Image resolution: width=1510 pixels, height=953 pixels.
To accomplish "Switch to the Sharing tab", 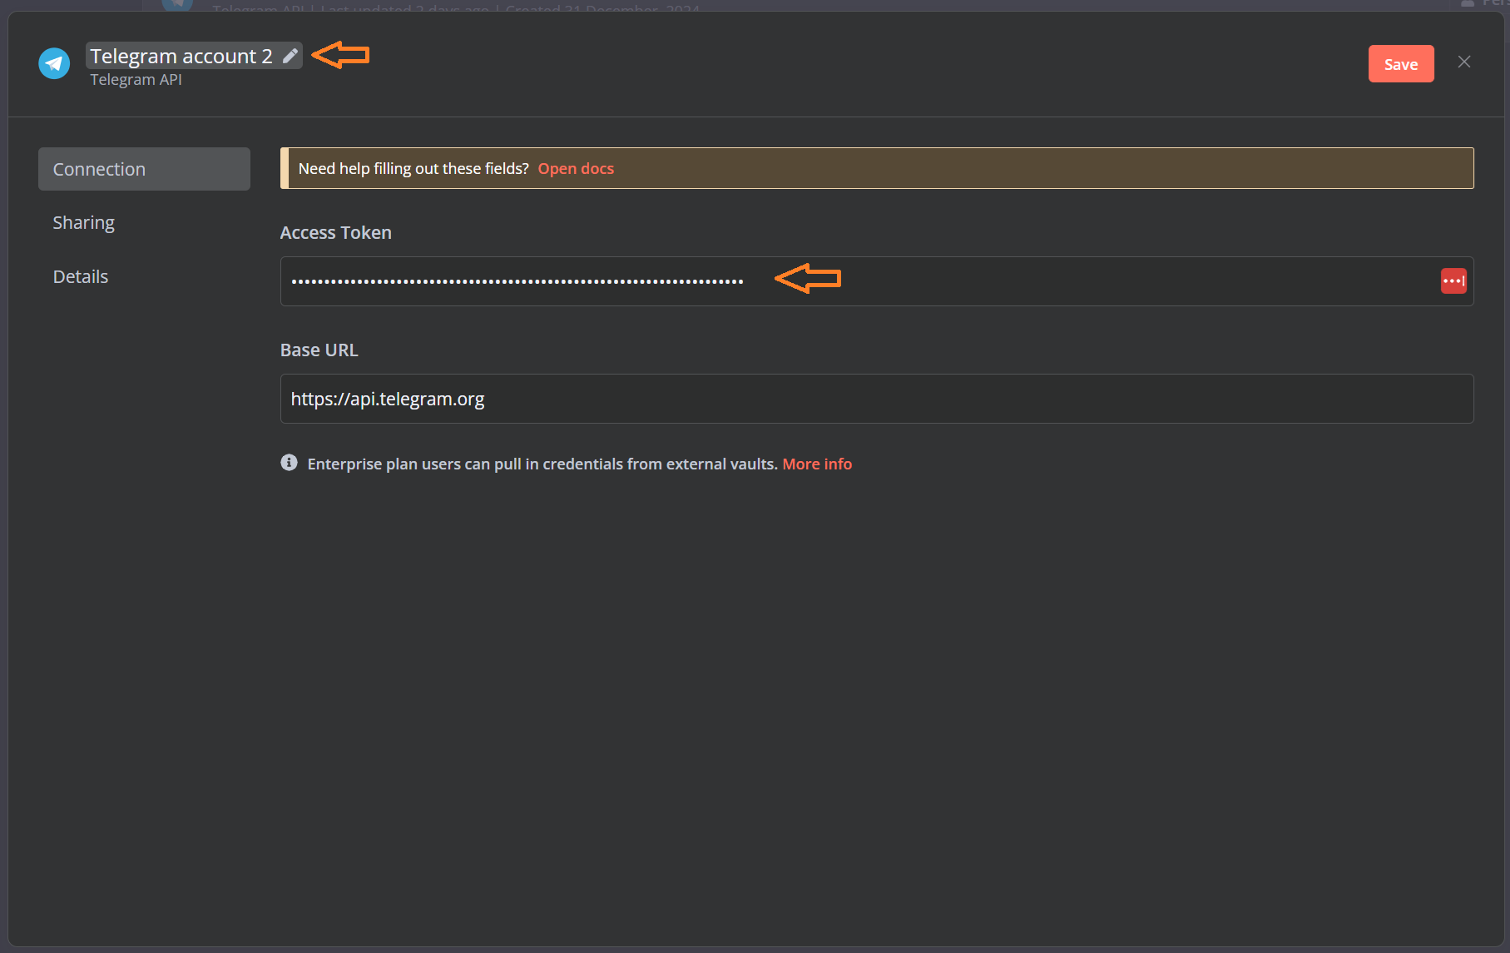I will pos(83,222).
